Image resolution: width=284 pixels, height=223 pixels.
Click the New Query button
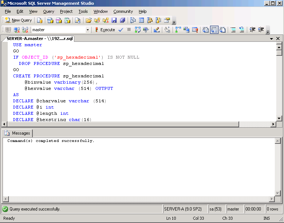click(x=18, y=21)
